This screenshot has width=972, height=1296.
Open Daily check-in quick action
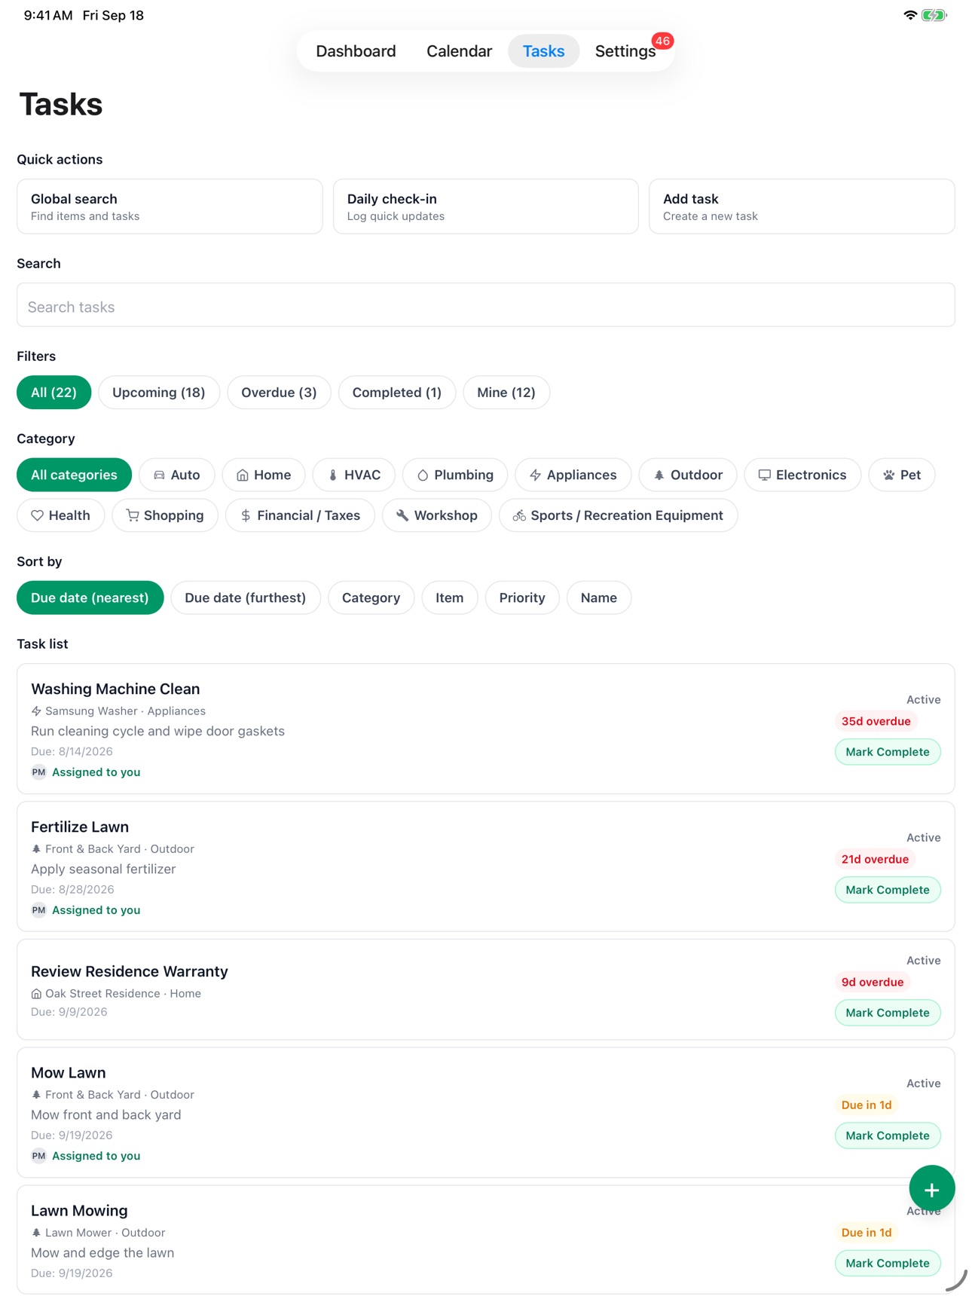pyautogui.click(x=486, y=206)
